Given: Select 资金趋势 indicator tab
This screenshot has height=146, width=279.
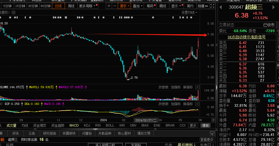Looking at the screenshot, I should click(58, 125).
